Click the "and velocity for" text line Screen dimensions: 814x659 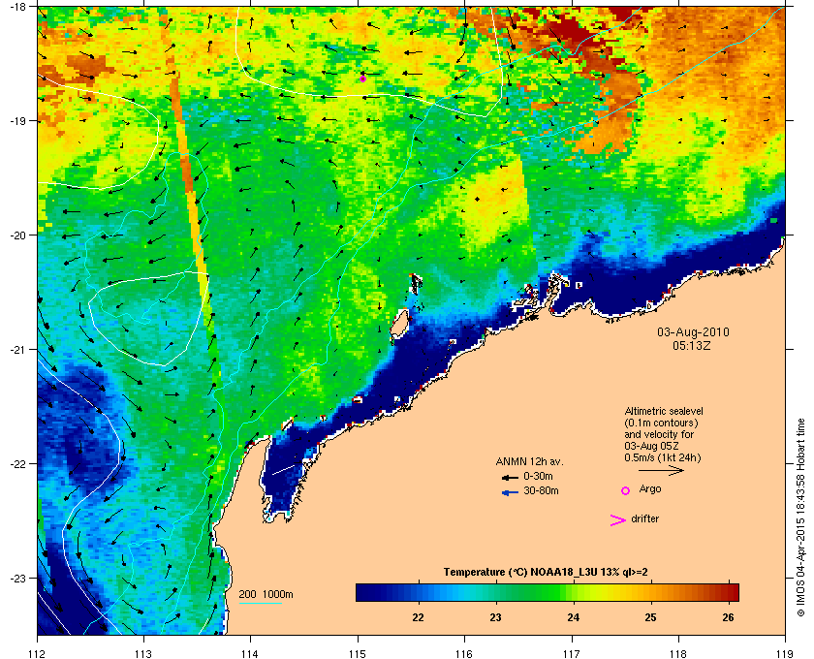pos(659,434)
